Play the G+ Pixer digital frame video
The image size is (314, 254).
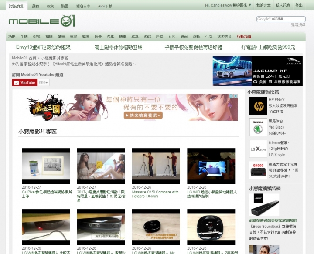46,166
